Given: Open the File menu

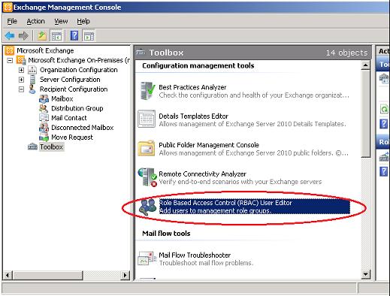Looking at the screenshot, I should (12, 21).
